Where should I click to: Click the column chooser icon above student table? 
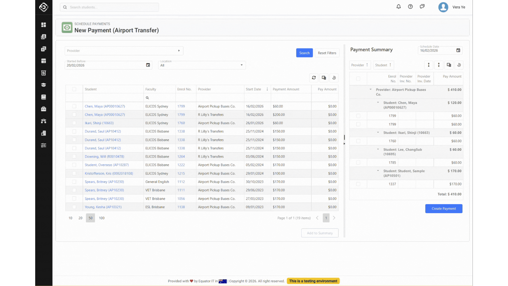[x=324, y=78]
